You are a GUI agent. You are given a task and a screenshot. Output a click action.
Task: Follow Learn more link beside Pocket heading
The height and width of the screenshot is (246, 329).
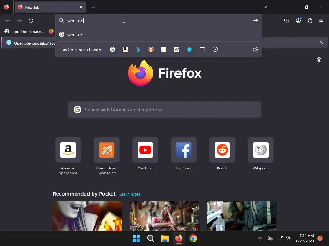pos(130,194)
